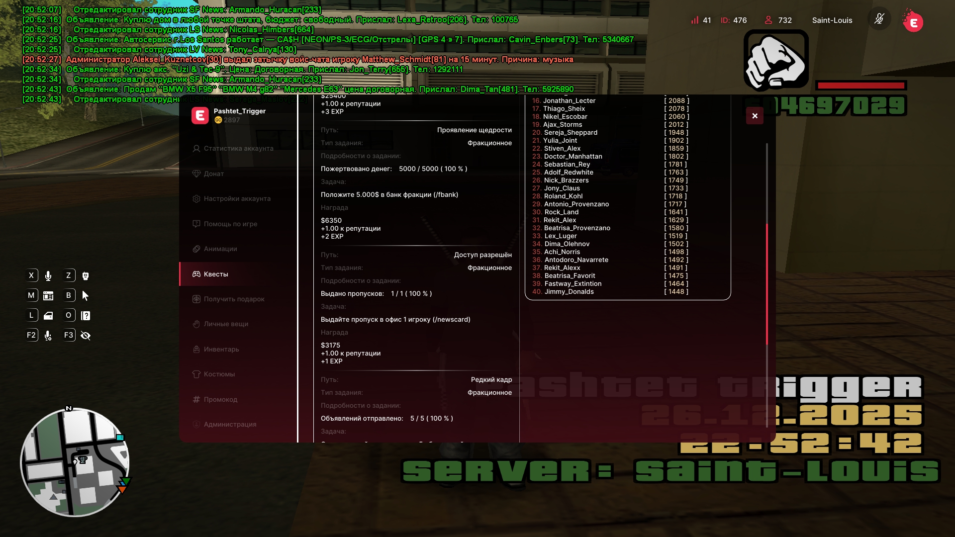Screen dimensions: 955x537
Task: Click the Pashtet_Trigger profile name
Action: pos(239,111)
